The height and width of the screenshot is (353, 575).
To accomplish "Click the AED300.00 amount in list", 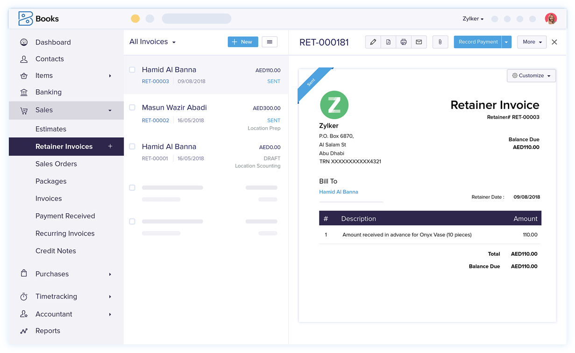I will click(267, 108).
